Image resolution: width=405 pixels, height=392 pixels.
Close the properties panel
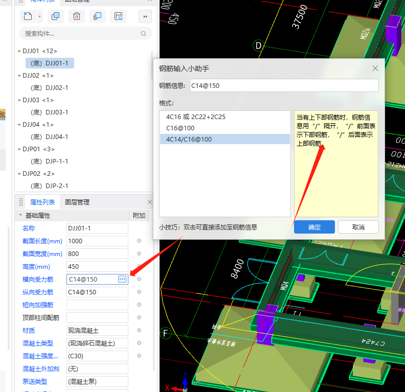click(149, 202)
